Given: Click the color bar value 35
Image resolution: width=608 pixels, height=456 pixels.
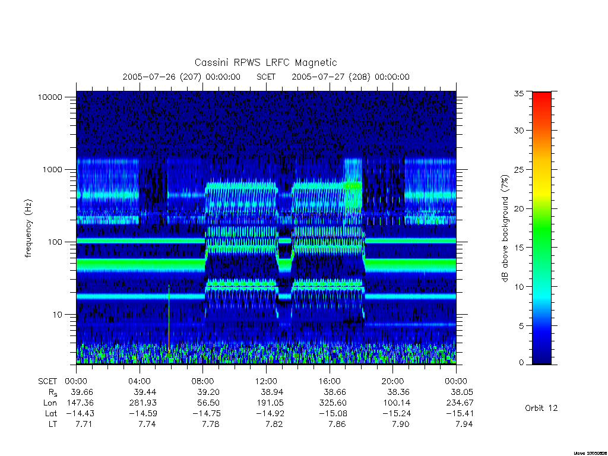Looking at the screenshot, I should pyautogui.click(x=518, y=93).
